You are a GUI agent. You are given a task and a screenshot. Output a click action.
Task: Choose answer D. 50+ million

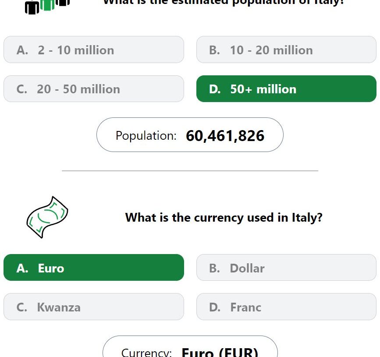tap(286, 89)
